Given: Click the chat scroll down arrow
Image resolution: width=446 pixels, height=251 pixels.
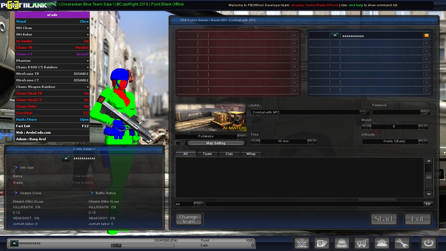Looking at the screenshot, I should (429, 194).
